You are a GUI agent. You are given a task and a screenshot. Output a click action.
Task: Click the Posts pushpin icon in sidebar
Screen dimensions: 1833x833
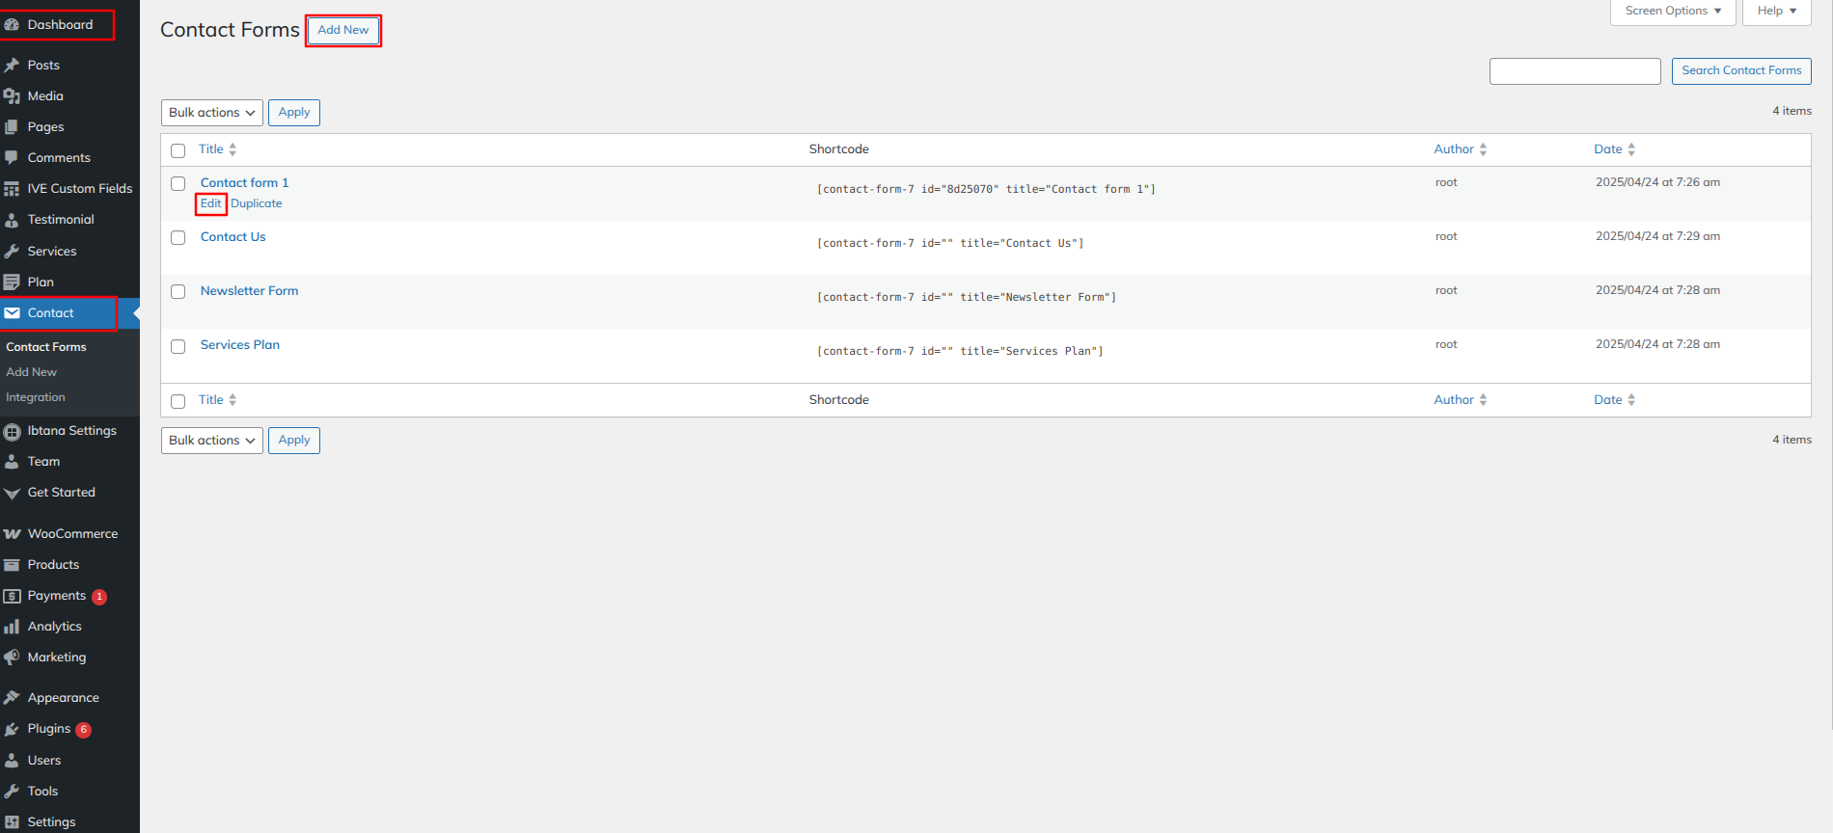12,66
